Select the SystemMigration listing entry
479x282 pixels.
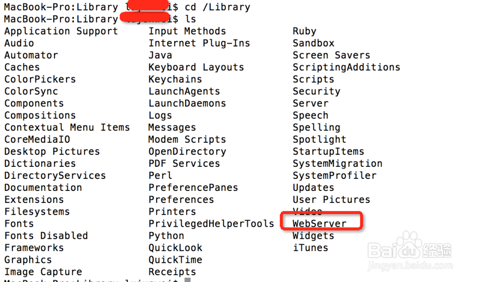point(337,164)
